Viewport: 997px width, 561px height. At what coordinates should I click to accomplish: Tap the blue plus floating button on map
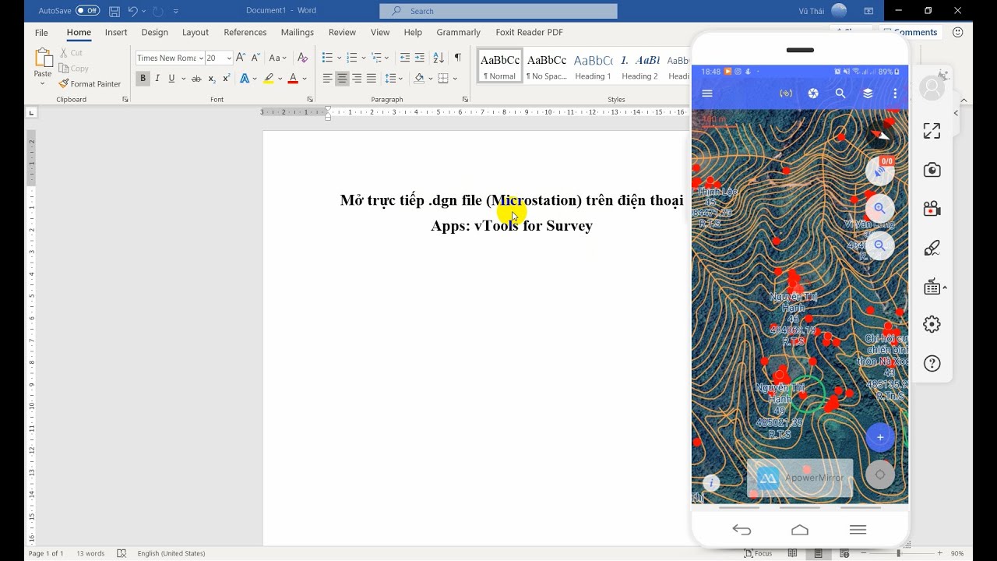pyautogui.click(x=879, y=437)
